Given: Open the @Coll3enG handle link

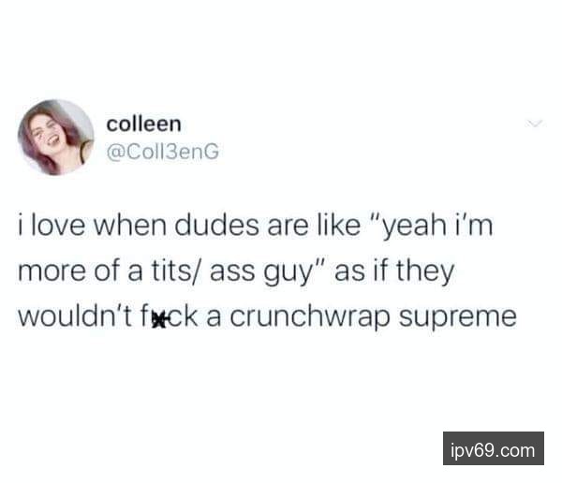Looking at the screenshot, I should click(x=163, y=152).
